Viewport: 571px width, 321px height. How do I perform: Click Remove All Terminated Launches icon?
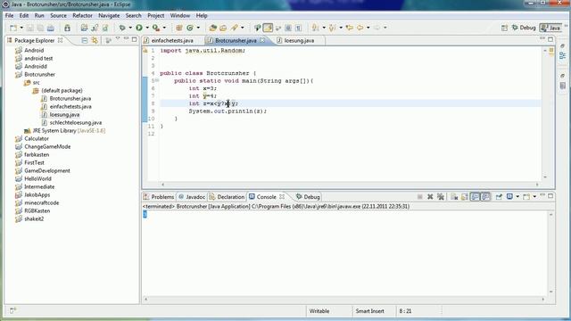pos(441,196)
